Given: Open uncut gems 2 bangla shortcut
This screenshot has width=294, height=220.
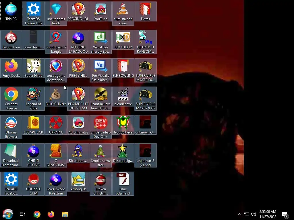Looking at the screenshot, I should (56, 42).
